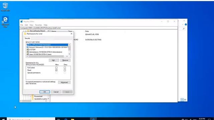Click the Registry Editor title bar icon
Screen dimensions: 214x120
[21, 21]
